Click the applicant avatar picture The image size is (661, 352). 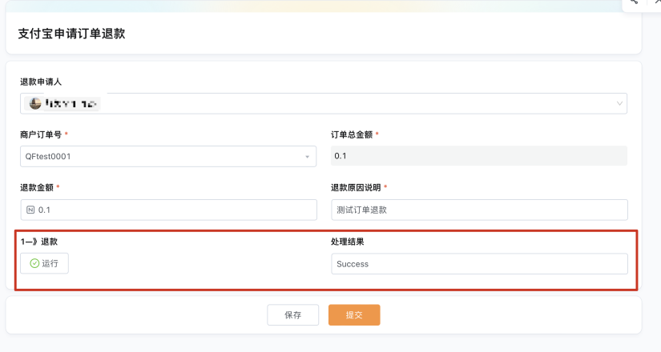tap(35, 103)
